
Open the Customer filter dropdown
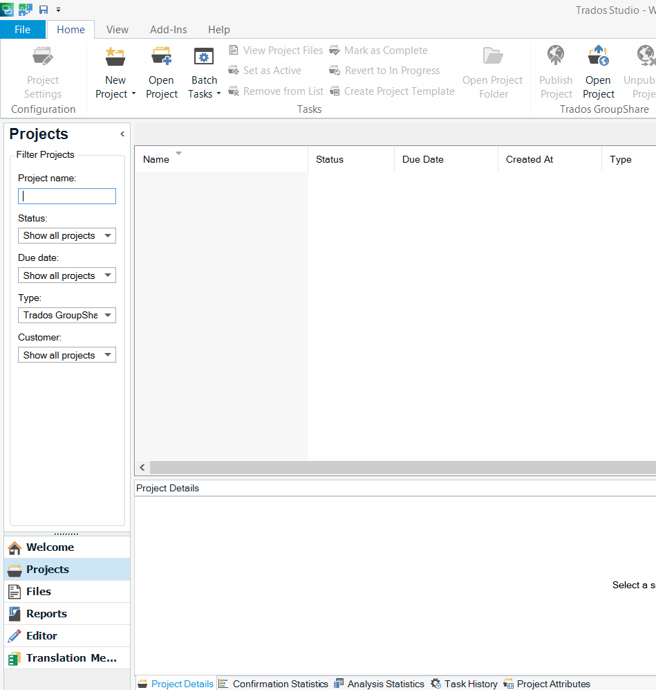[67, 355]
